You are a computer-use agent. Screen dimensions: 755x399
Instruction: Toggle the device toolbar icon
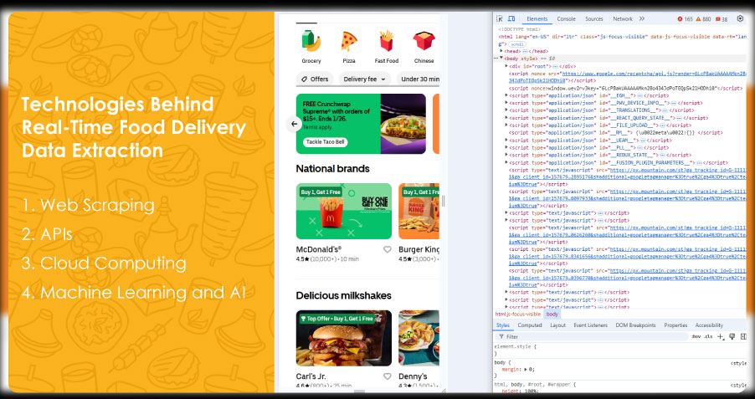511,18
